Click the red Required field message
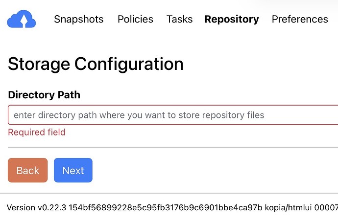 [37, 132]
